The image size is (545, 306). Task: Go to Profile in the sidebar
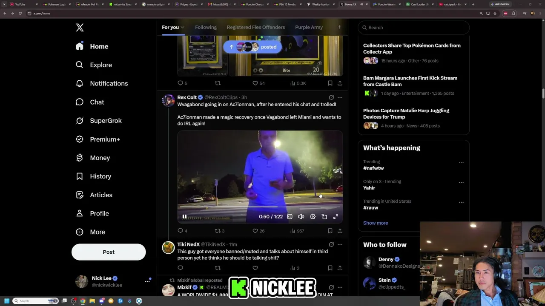coord(92,213)
